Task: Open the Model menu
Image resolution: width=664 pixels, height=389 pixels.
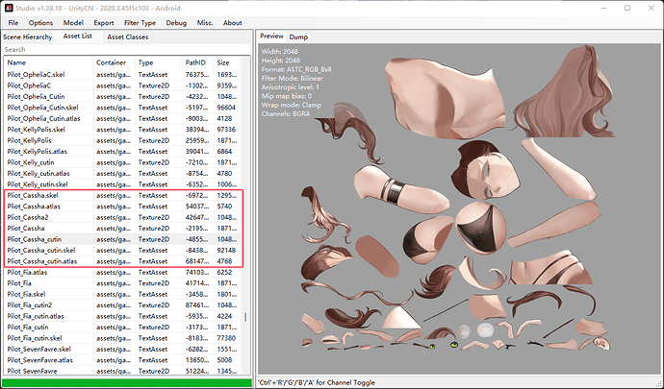Action: coord(73,22)
